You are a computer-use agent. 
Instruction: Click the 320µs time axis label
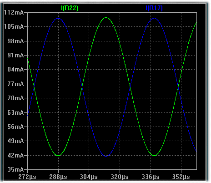[x=120, y=177]
